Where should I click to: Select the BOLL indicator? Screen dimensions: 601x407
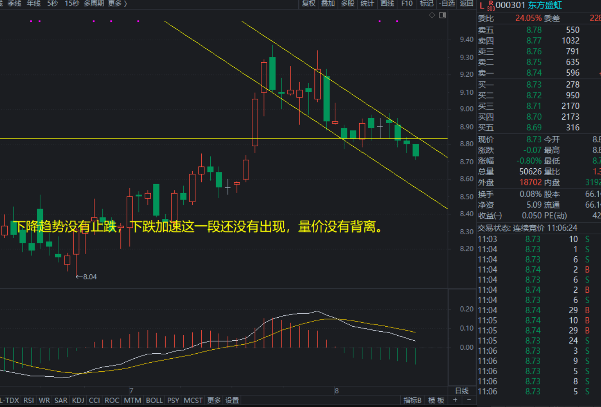coord(154,400)
